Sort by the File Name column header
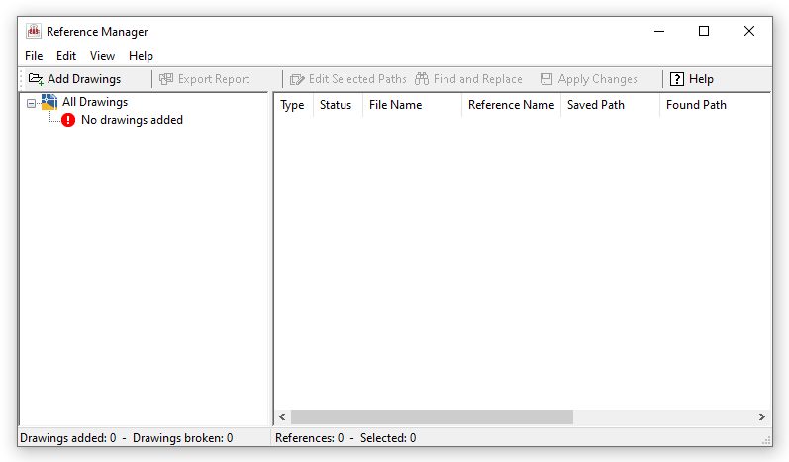The width and height of the screenshot is (789, 462). (x=412, y=105)
